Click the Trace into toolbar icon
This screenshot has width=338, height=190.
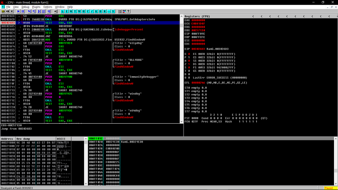39,11
